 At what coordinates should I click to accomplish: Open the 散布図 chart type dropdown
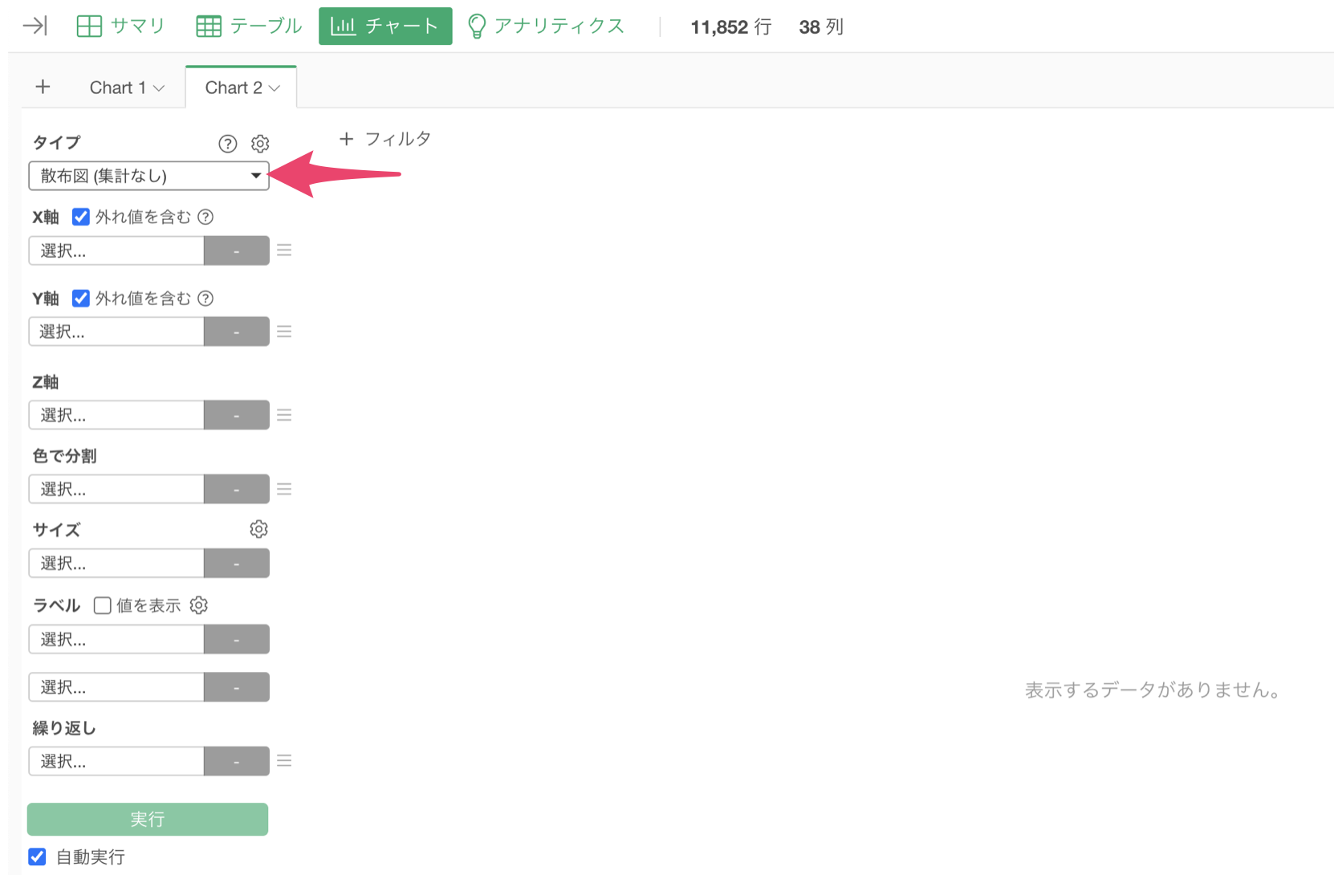[148, 176]
